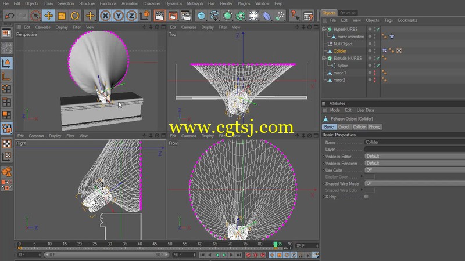
Task: Select the Live Selection tool
Action: point(35,16)
